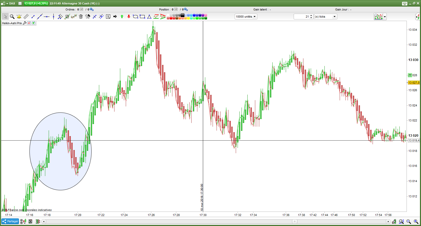Viewport: 421px width, 226px height.
Task: Open the alert bell tool
Action: point(19,17)
